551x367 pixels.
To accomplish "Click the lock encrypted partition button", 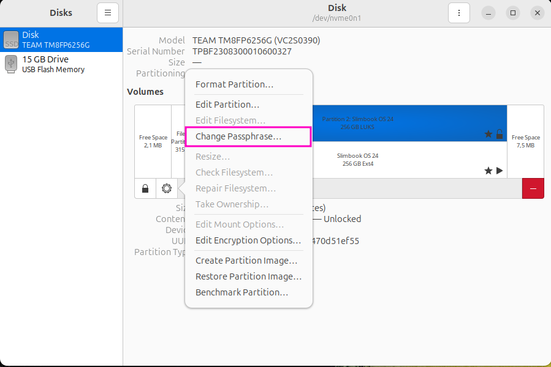I will tap(145, 189).
